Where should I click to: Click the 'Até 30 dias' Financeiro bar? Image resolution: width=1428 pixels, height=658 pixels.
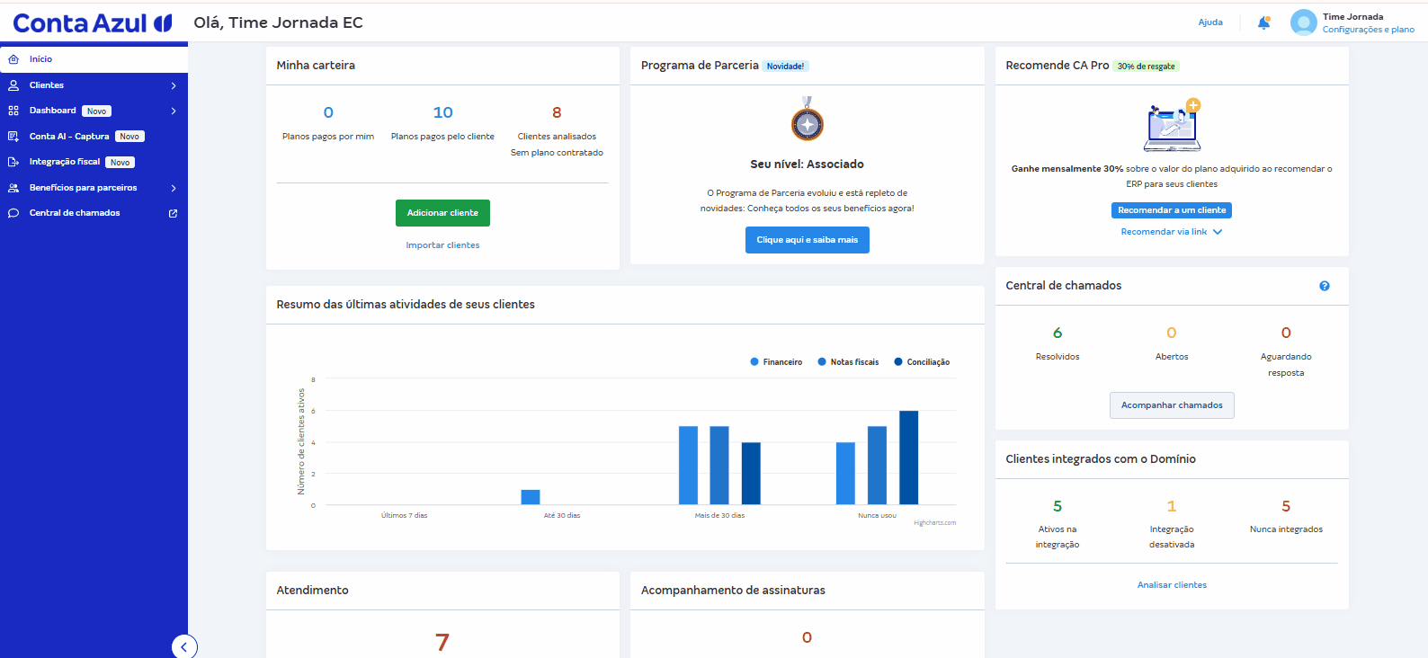click(531, 497)
